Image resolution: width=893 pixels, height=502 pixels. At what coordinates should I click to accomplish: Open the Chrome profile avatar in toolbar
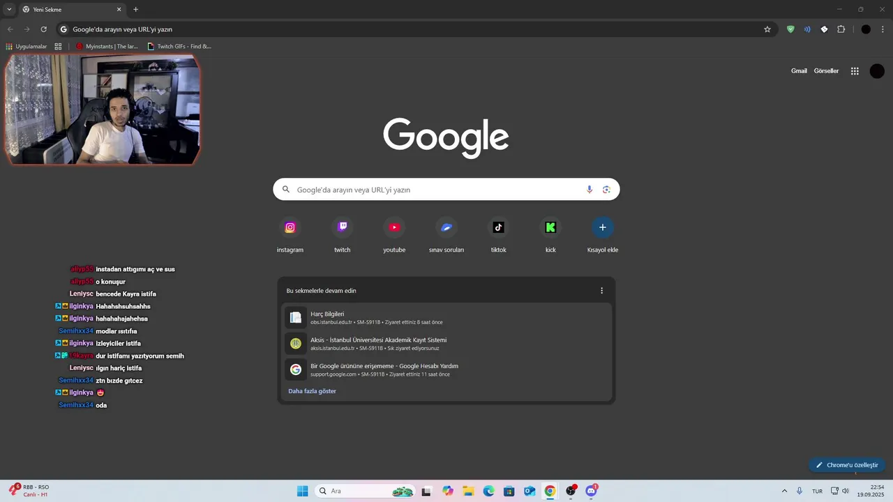866,29
